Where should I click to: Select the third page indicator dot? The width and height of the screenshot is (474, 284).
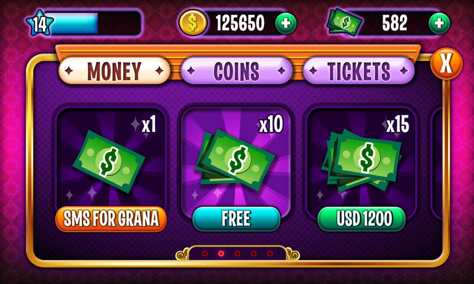click(237, 253)
